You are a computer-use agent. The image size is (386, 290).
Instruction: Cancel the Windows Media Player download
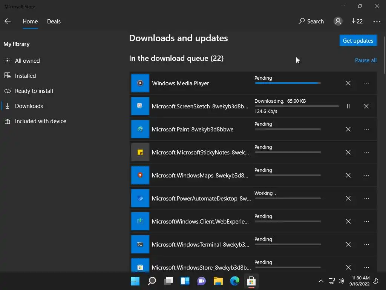[348, 83]
